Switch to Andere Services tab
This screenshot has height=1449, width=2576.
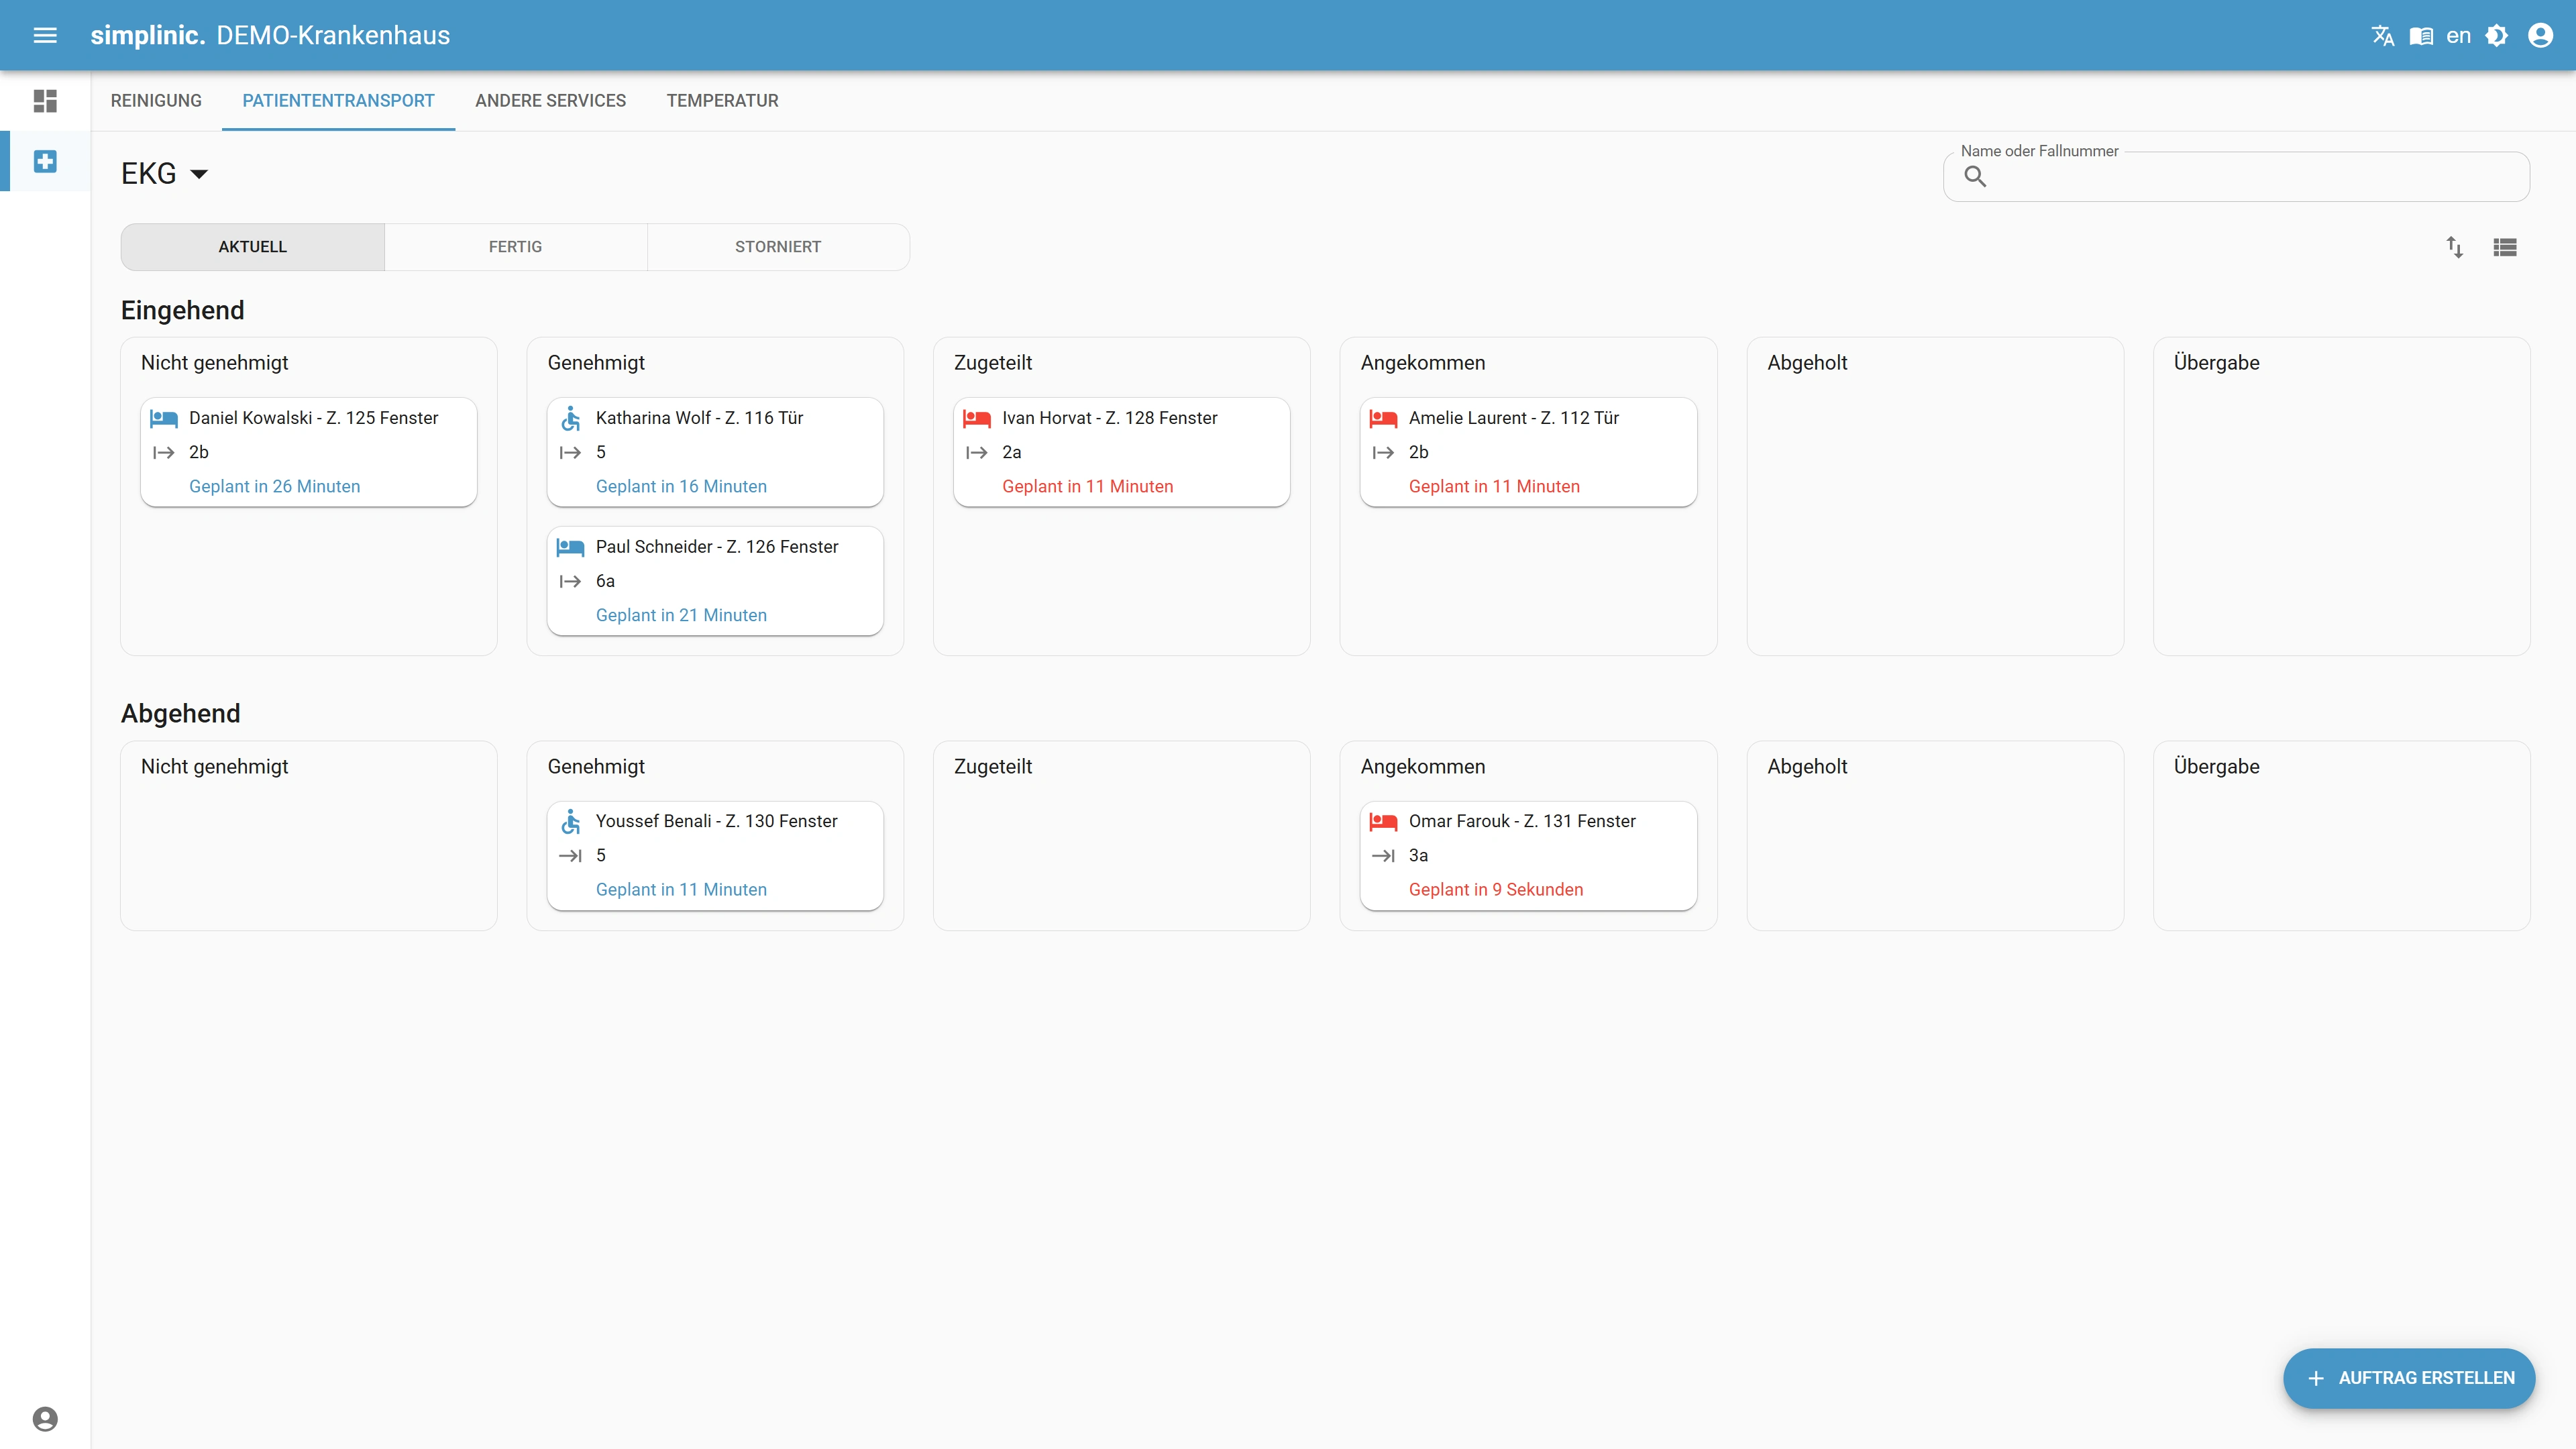(550, 101)
